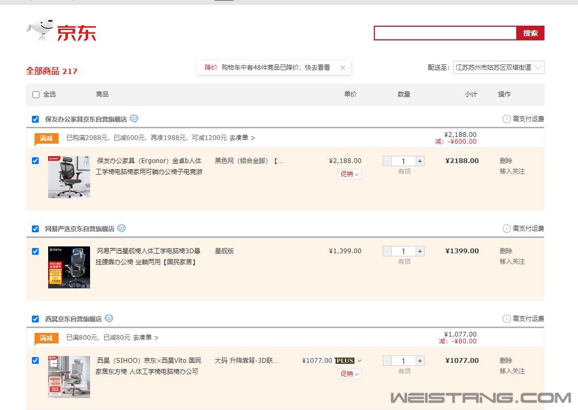Image resolution: width=578 pixels, height=410 pixels.
Task: Decrease quantity of the Ergonor 金卓b chair
Action: [387, 161]
